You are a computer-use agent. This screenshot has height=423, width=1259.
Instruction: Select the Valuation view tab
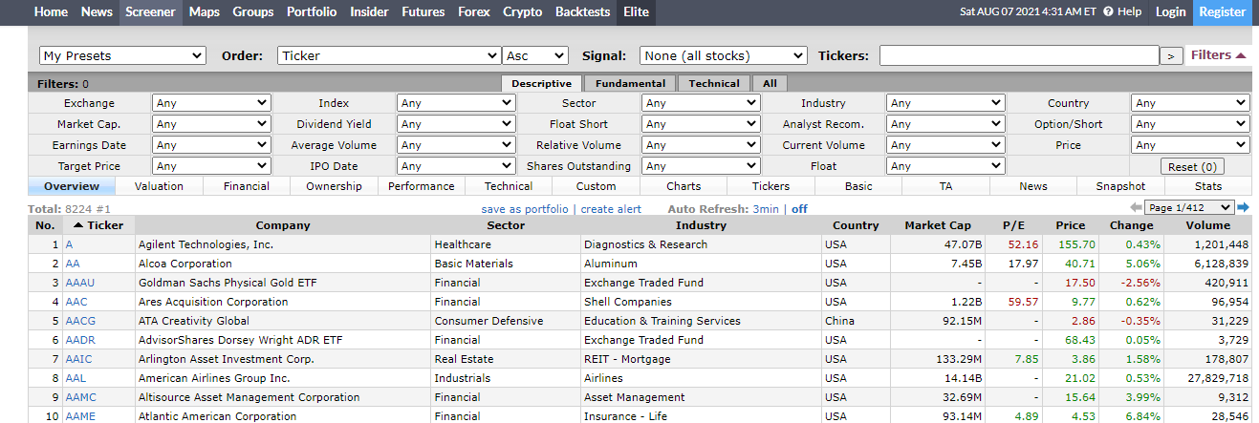click(159, 186)
